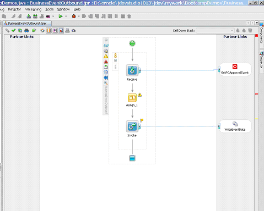Open the Component Palette side tab

pyautogui.click(x=261, y=35)
